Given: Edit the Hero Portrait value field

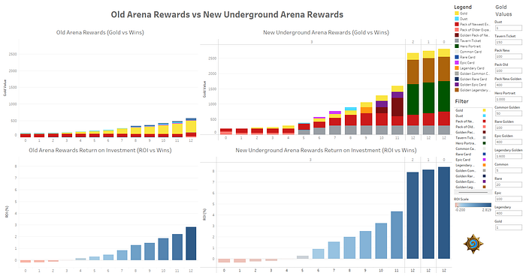Looking at the screenshot, I should click(508, 99).
